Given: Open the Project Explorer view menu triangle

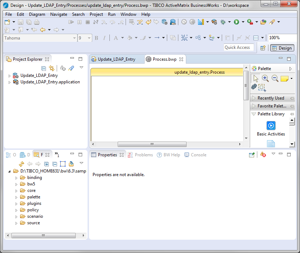Looking at the screenshot, I should click(81, 68).
